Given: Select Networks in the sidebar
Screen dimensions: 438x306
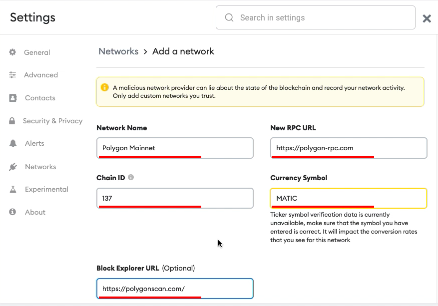Looking at the screenshot, I should click(40, 167).
